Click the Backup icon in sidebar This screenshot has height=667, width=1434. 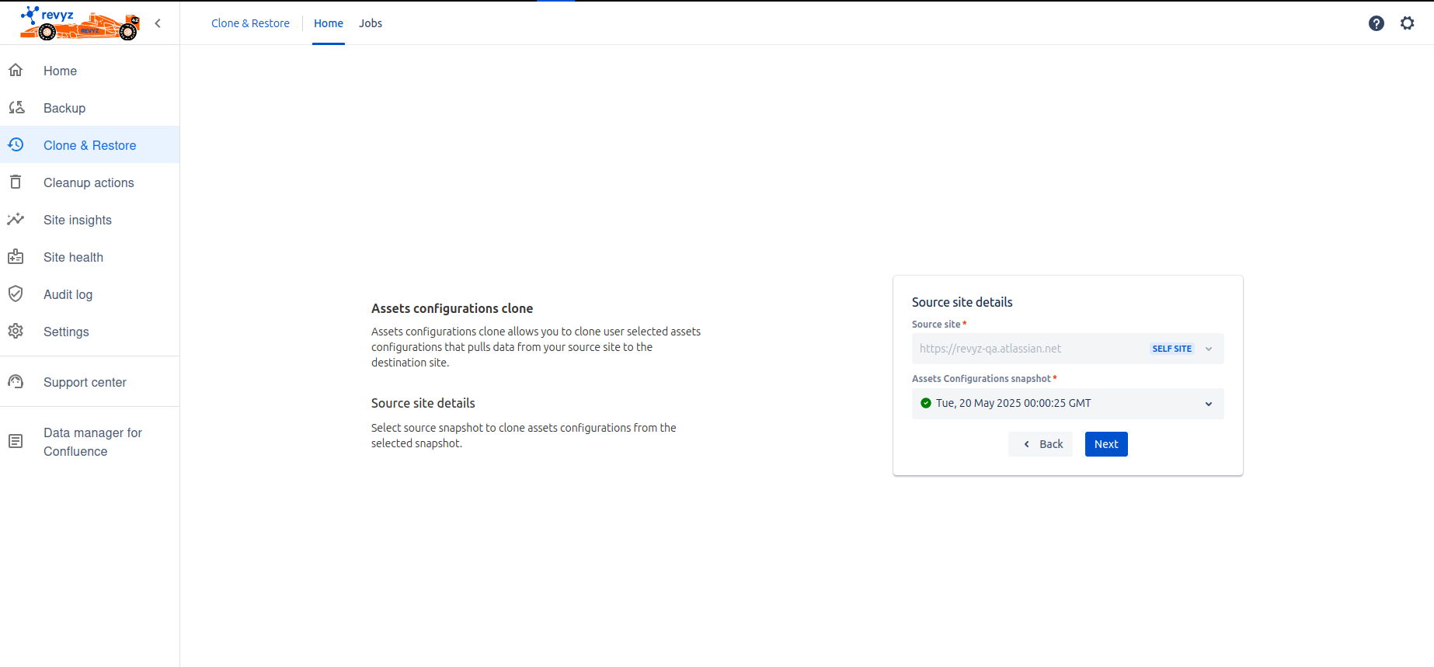pos(16,108)
